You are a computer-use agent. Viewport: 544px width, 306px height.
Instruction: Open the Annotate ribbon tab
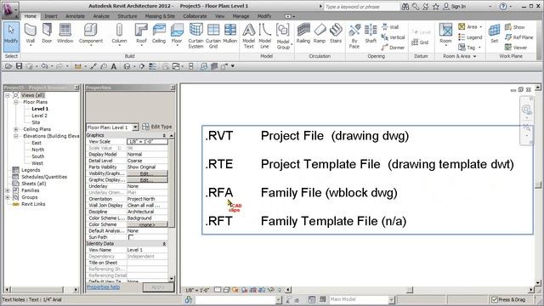coord(75,16)
